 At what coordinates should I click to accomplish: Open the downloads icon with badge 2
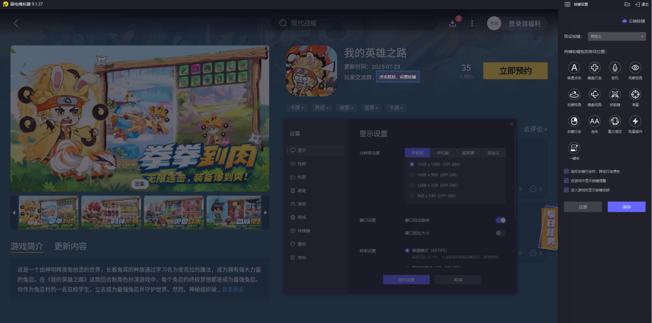click(453, 23)
